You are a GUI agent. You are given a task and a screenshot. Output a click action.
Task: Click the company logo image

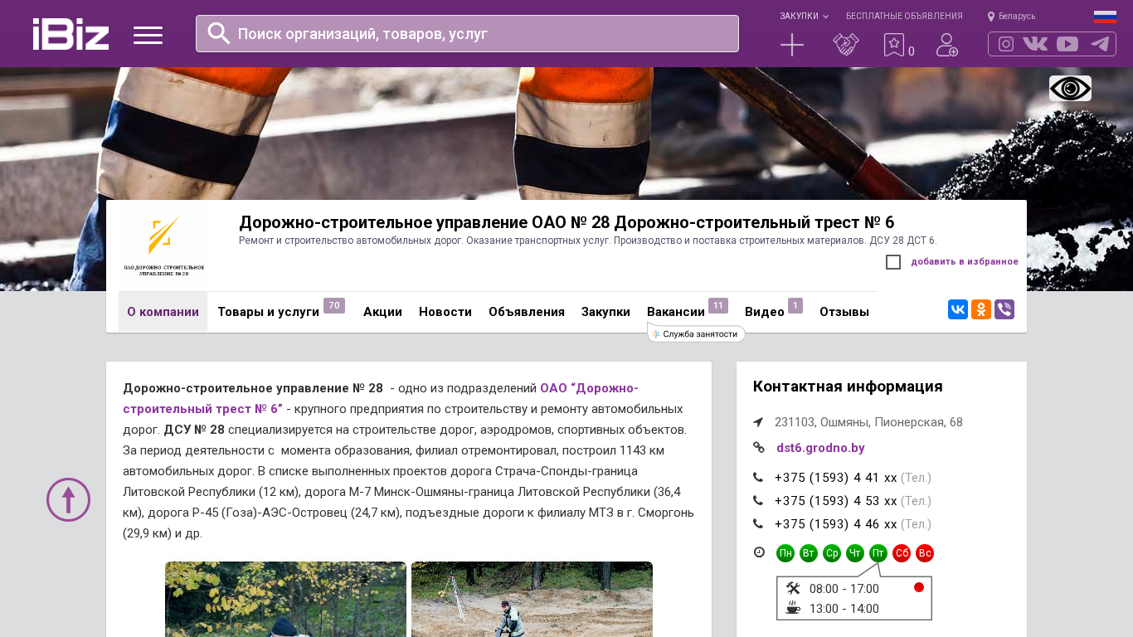click(x=164, y=246)
